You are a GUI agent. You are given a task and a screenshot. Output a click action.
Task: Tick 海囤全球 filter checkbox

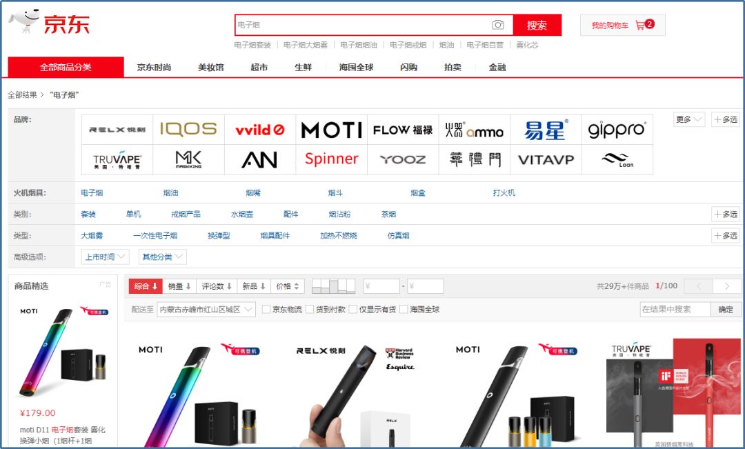(404, 309)
